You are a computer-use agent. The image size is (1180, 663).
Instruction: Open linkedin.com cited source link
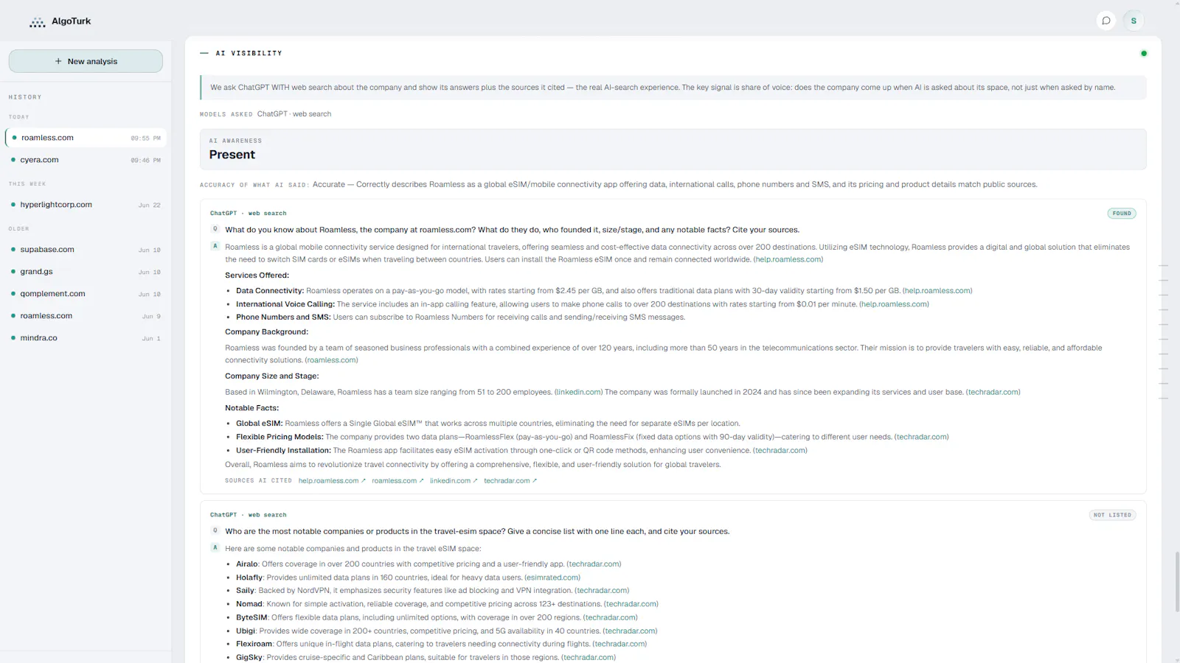tap(454, 481)
